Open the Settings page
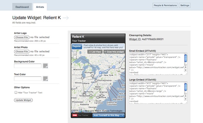The height and width of the screenshot is (123, 203). tap(185, 5)
